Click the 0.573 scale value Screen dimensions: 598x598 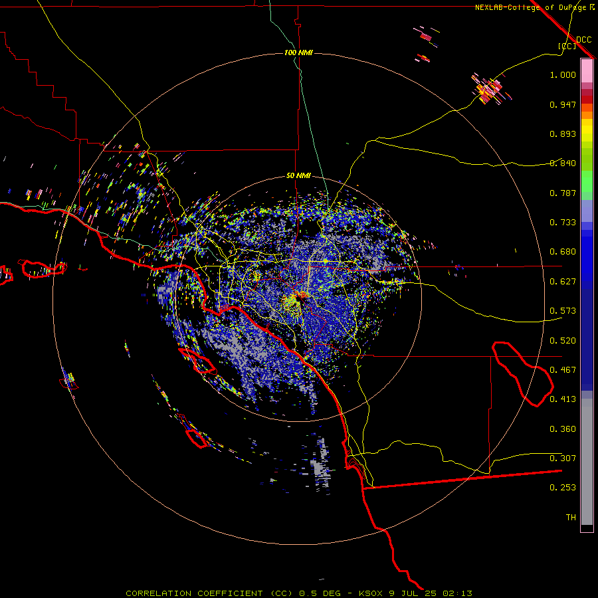pyautogui.click(x=563, y=311)
